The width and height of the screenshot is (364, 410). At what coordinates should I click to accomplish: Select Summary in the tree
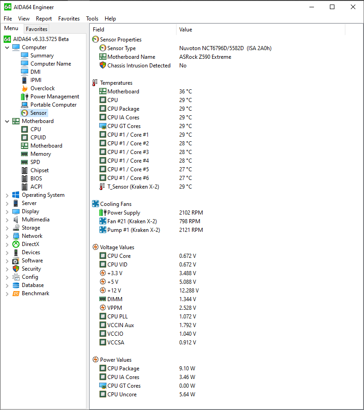42,56
